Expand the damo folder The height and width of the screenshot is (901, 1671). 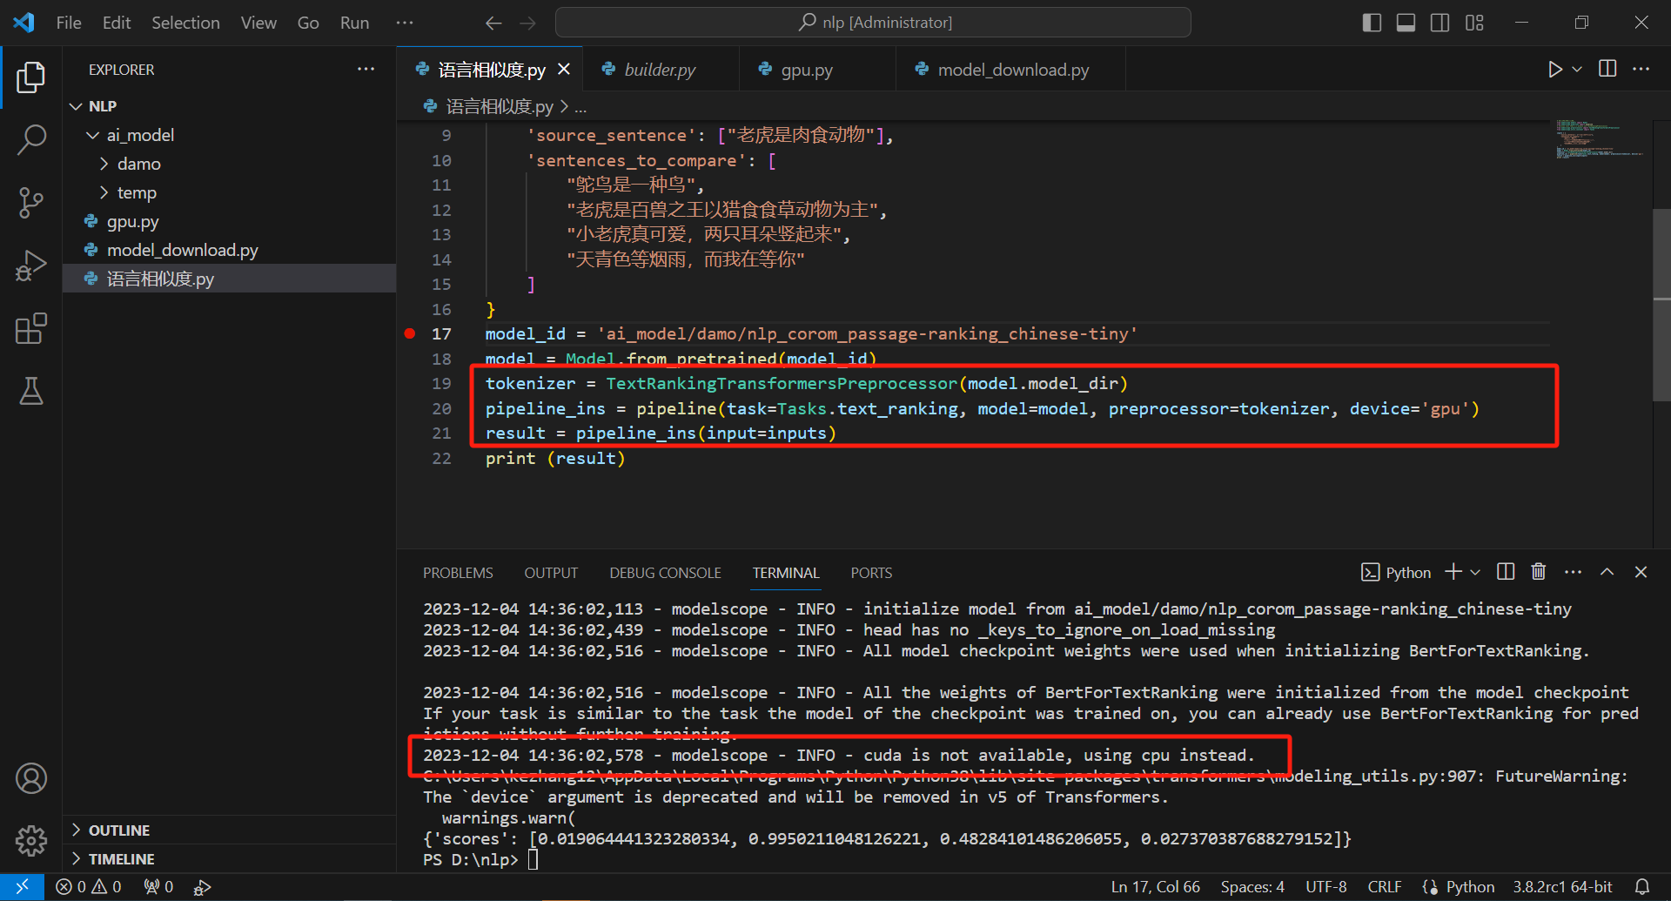click(104, 164)
